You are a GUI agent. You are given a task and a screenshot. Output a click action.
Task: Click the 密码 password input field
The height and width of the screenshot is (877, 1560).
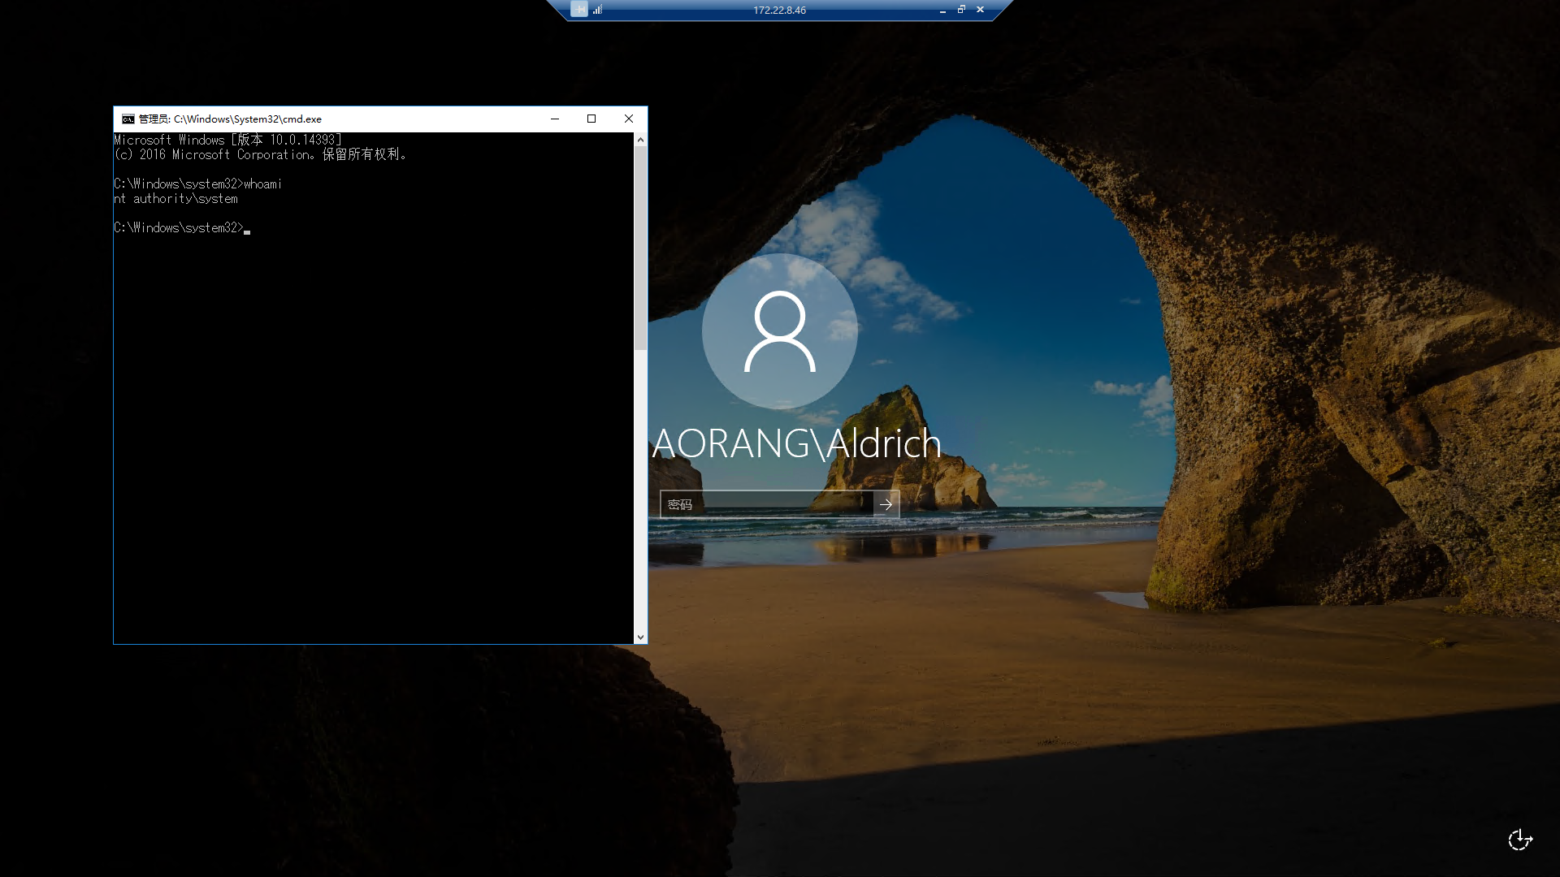pos(766,504)
